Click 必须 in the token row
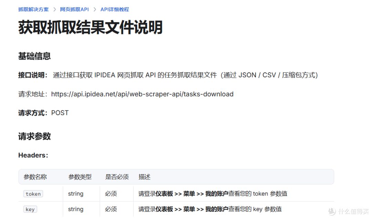The width and height of the screenshot is (372, 219). [111, 194]
